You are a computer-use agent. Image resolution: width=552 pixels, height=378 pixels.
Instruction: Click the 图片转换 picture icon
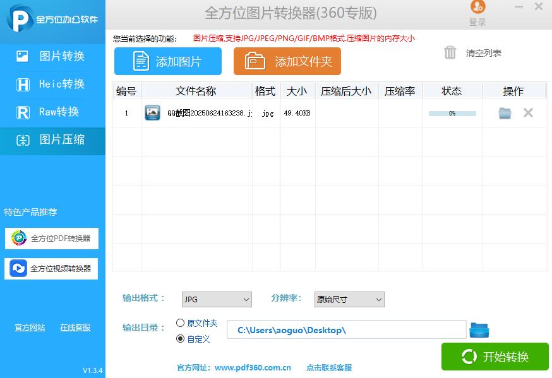pos(22,56)
